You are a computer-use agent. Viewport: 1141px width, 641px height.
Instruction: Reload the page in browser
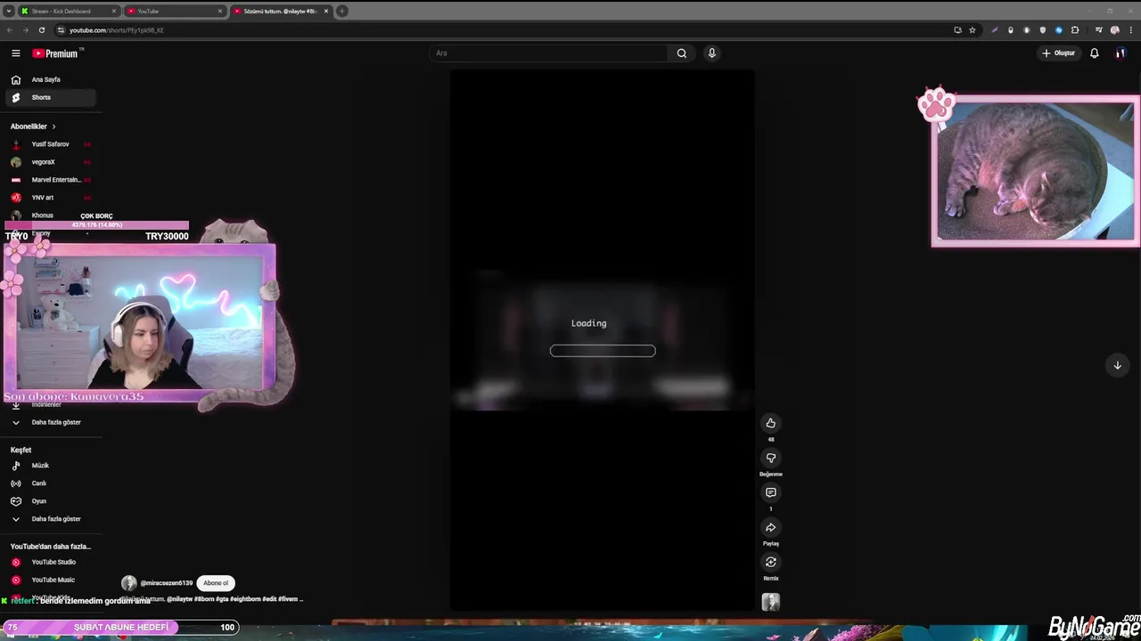point(42,30)
